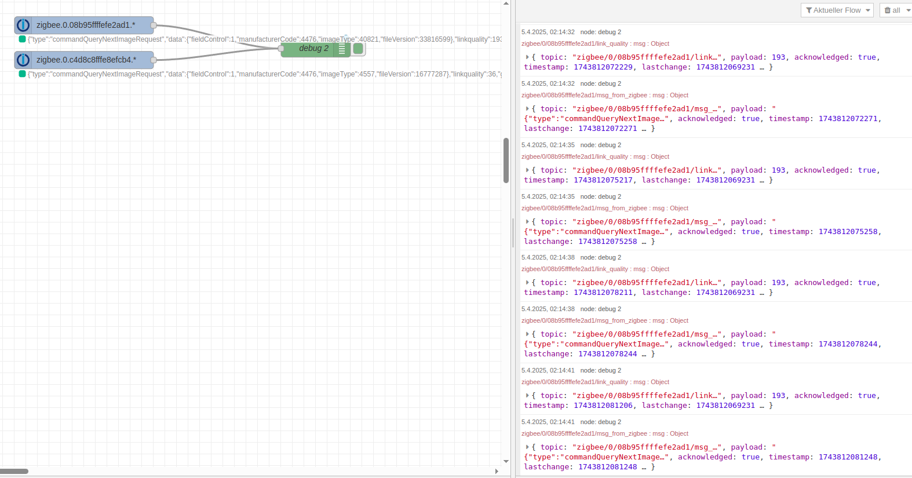The image size is (912, 478).
Task: Open the Aktueller Flow filter dropdown
Action: pyautogui.click(x=837, y=10)
